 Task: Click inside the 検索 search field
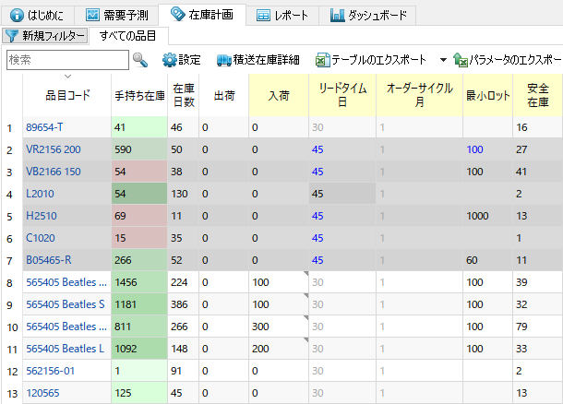coord(66,60)
